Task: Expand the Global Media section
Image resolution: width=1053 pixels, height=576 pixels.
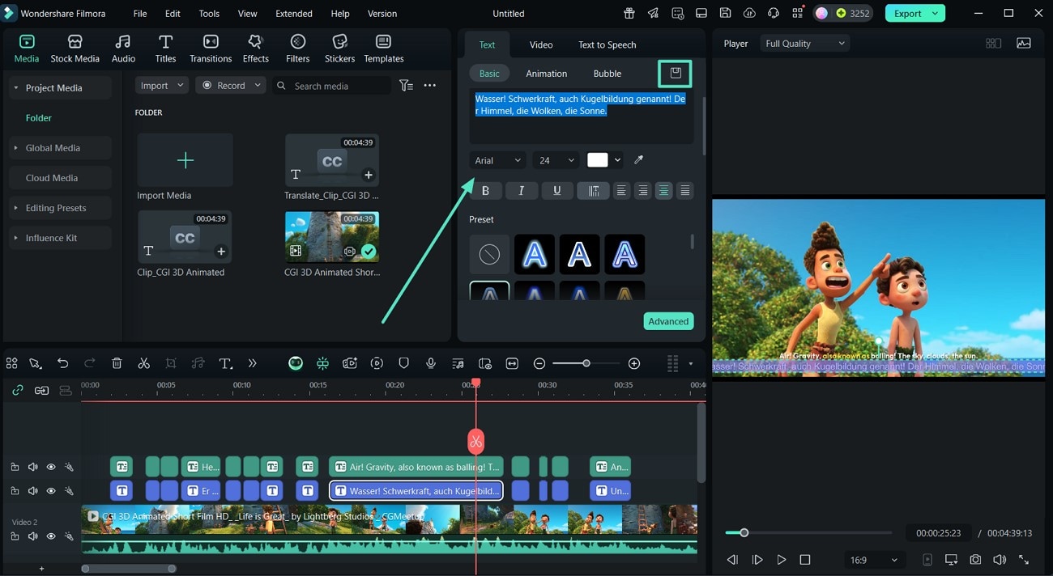Action: click(x=61, y=148)
